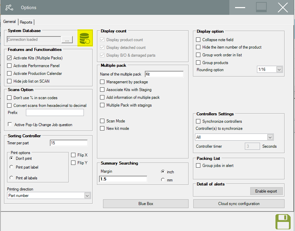Tick Hide the item number of the product
The image size is (295, 231).
click(198, 47)
